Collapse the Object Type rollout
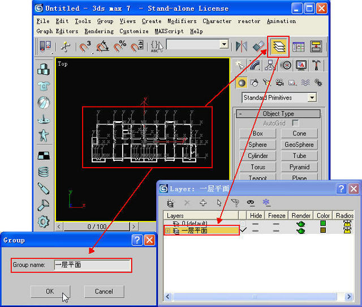The image size is (362, 307). click(x=278, y=114)
